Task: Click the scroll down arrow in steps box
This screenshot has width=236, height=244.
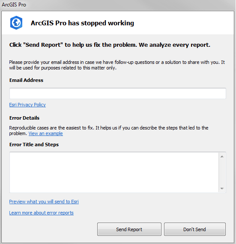Action: coord(222,188)
